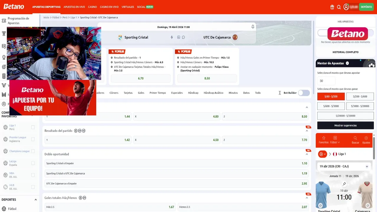Click the HISTORIAL COMPLETO link
The height and width of the screenshot is (212, 377).
pos(345,52)
